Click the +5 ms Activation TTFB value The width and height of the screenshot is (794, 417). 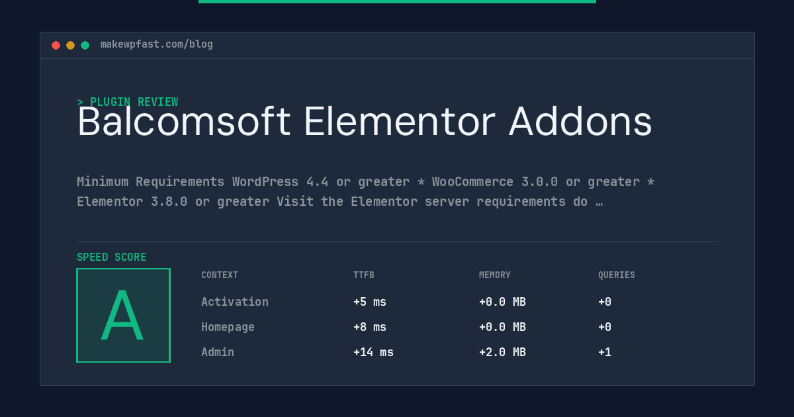(370, 302)
